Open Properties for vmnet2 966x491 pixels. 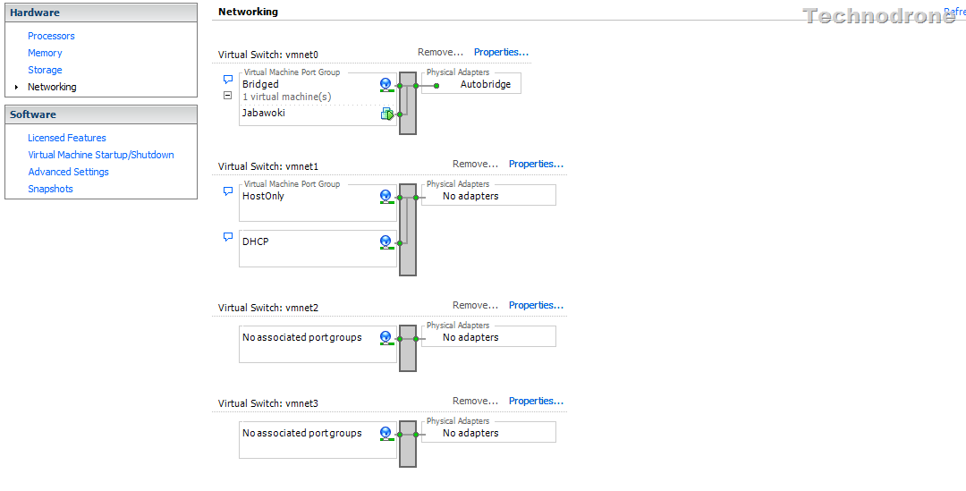(x=536, y=305)
